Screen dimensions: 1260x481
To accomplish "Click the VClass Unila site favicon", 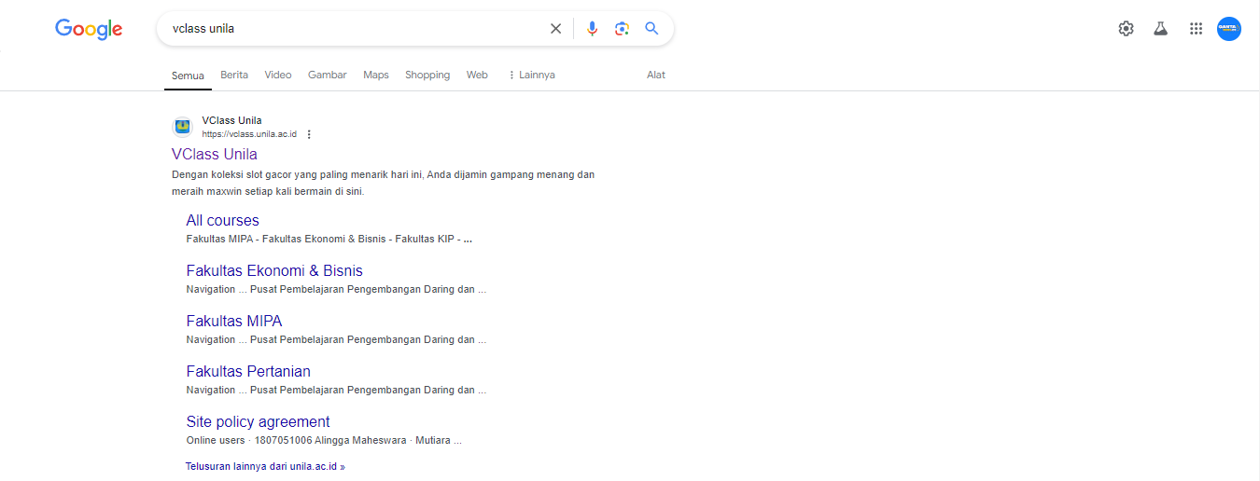I will point(183,127).
